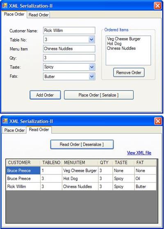Click the app icon in the upper window title bar

[x=5, y=6]
